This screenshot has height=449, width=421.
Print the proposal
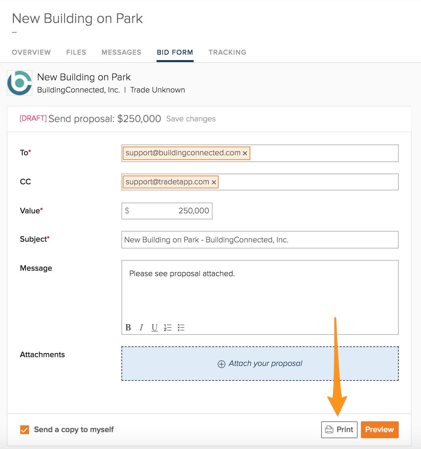point(339,430)
